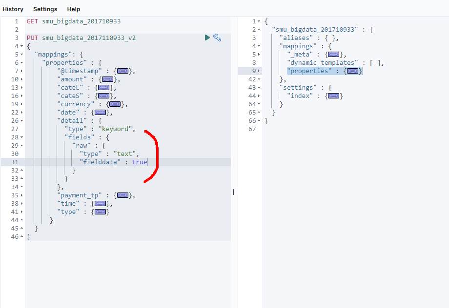This screenshot has width=449, height=308.
Task: Place cursor on "keyword" value
Action: [x=115, y=129]
